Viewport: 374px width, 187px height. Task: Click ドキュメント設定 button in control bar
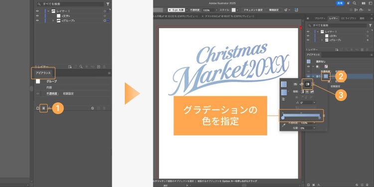pyautogui.click(x=253, y=10)
